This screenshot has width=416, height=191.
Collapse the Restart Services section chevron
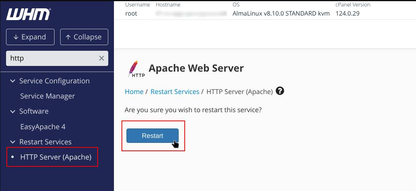(x=12, y=142)
